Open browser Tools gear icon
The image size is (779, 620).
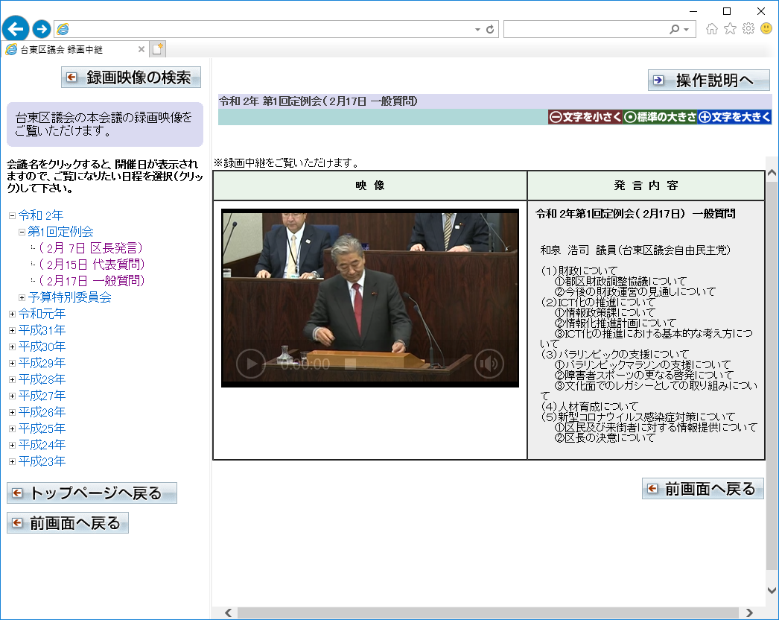pos(748,29)
